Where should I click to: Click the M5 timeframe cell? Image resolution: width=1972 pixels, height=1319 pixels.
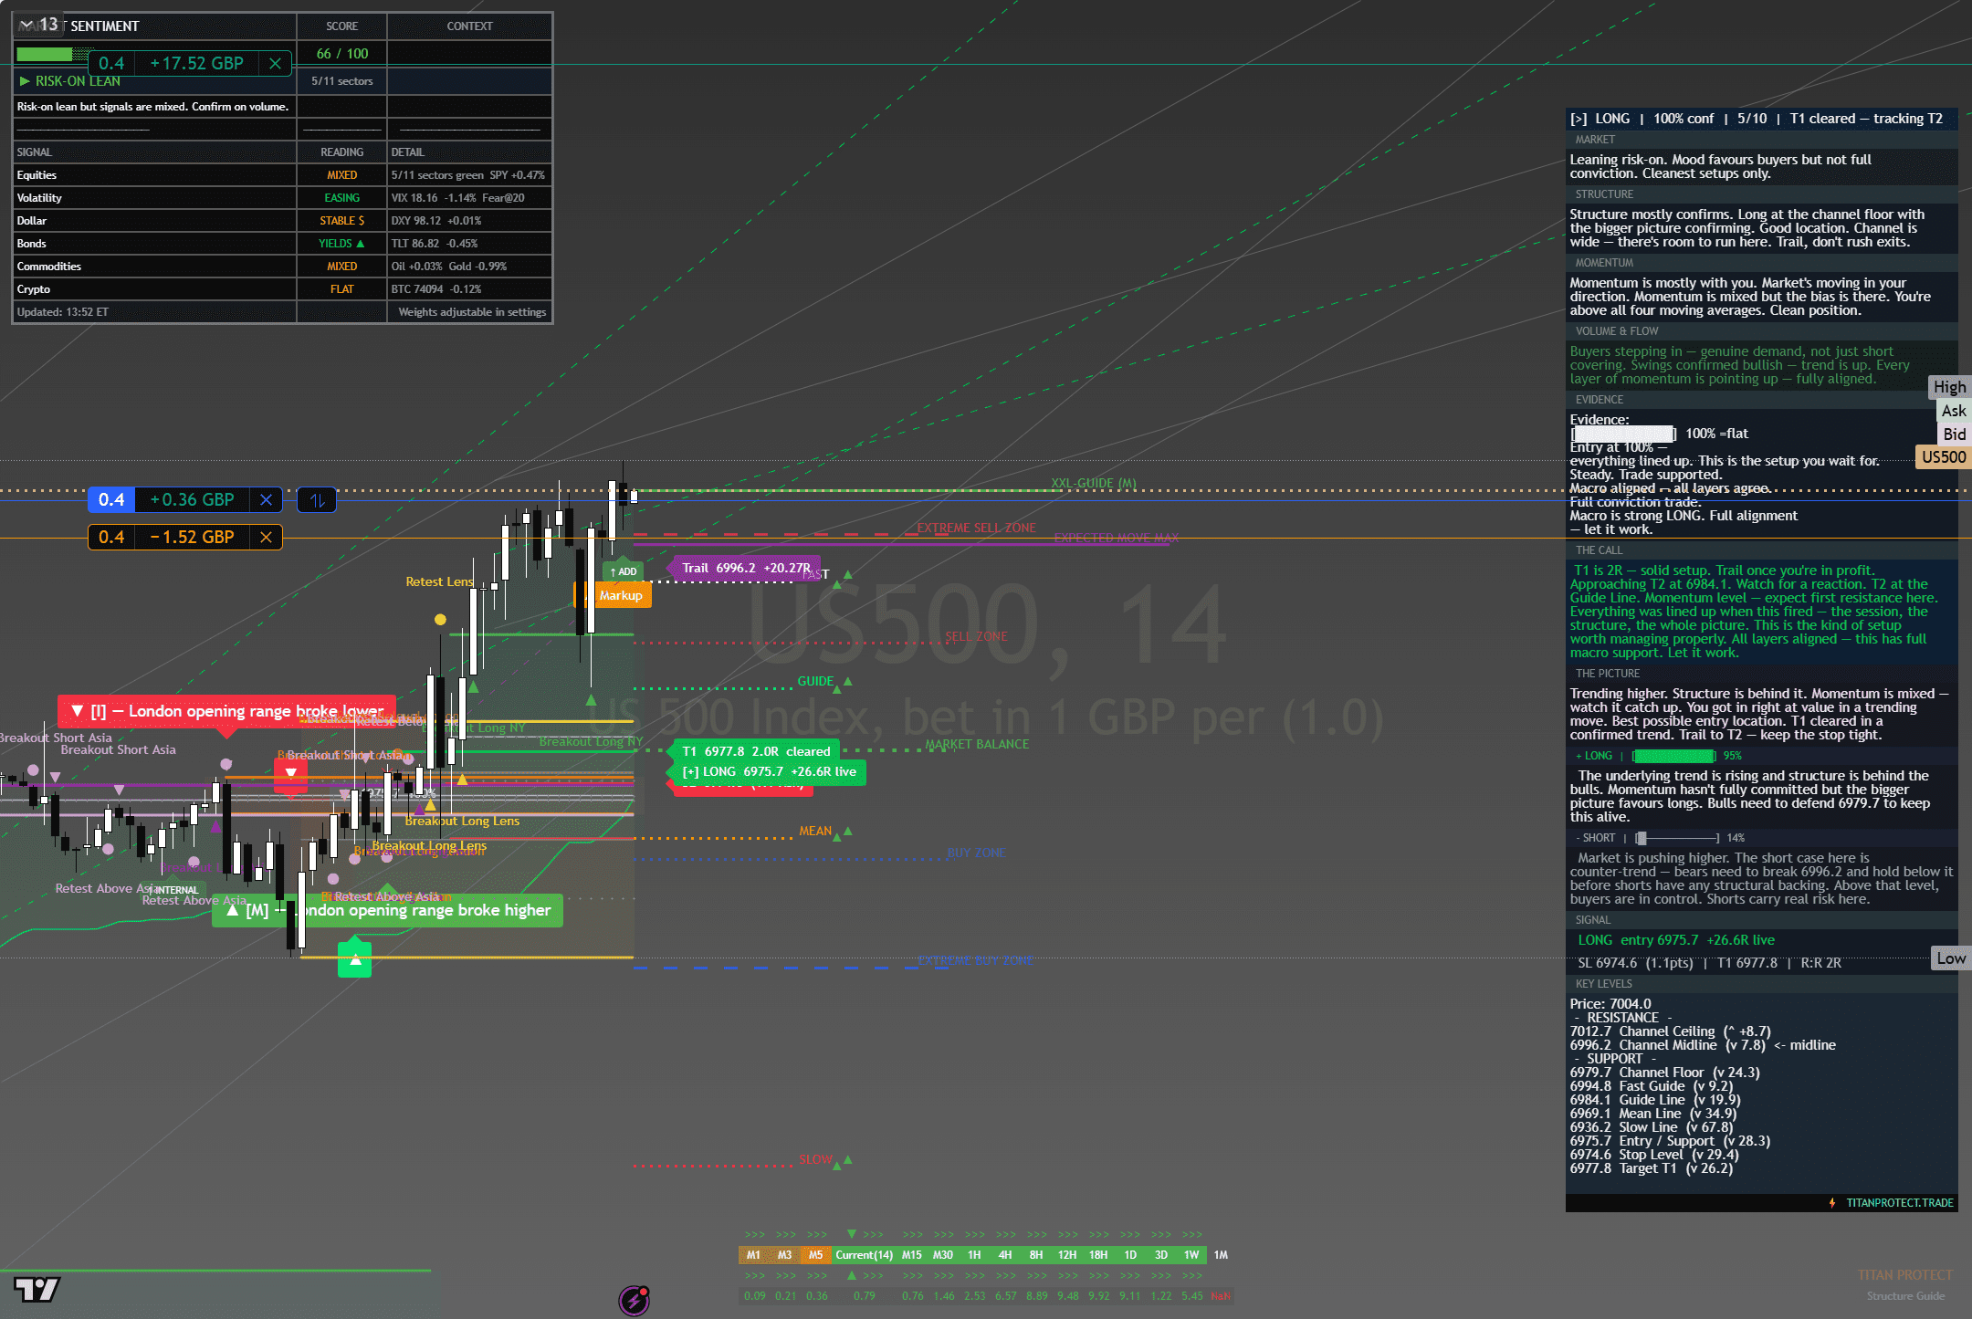[815, 1255]
